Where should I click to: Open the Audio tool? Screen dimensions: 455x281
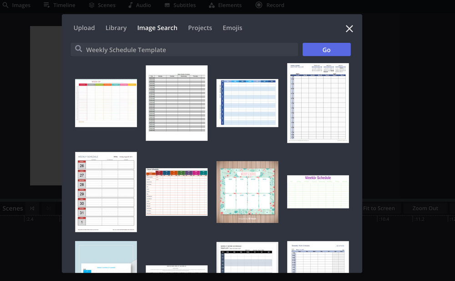pos(139,5)
